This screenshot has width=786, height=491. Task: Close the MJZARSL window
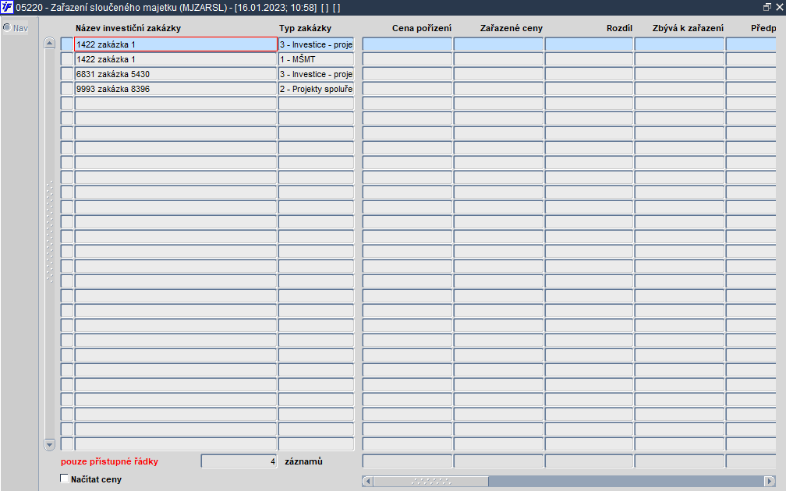click(x=780, y=8)
